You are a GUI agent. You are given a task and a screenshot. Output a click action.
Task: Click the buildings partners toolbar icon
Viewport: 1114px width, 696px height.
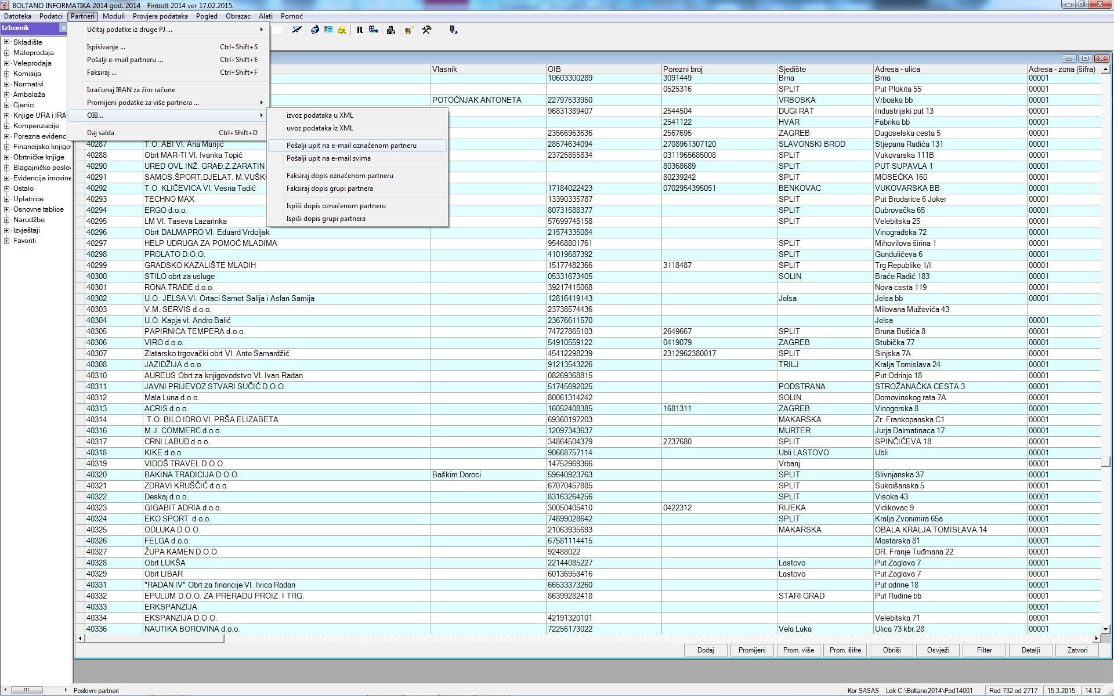pyautogui.click(x=391, y=30)
